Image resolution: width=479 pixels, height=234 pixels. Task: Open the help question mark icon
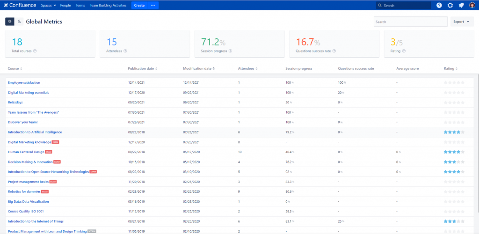[439, 5]
